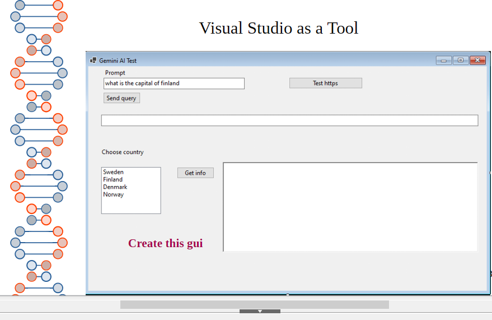Click the "Choose country" label
The image size is (492, 320).
(x=123, y=152)
